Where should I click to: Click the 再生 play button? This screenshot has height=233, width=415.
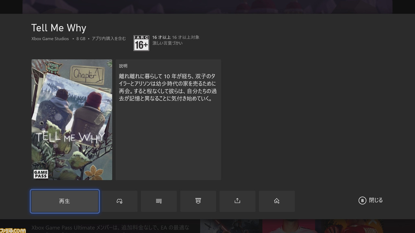click(x=65, y=201)
